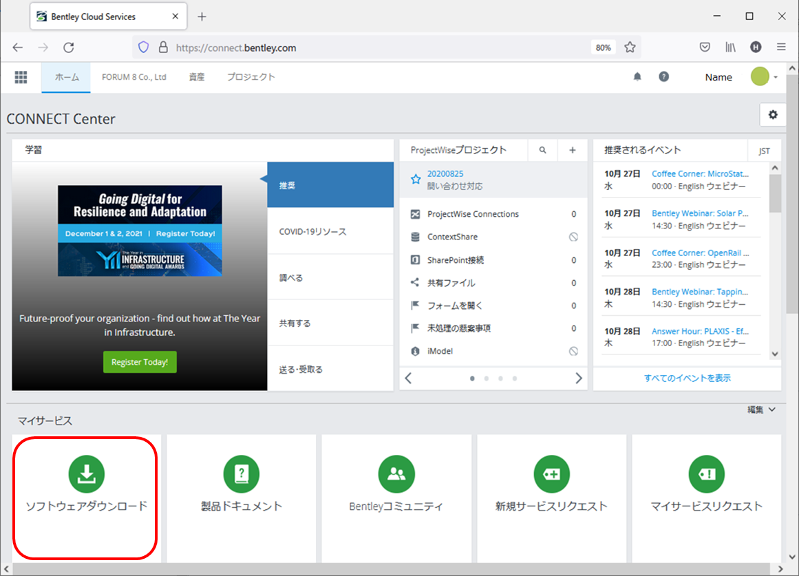The height and width of the screenshot is (576, 799).
Task: Open the iModel row
Action: [x=493, y=351]
